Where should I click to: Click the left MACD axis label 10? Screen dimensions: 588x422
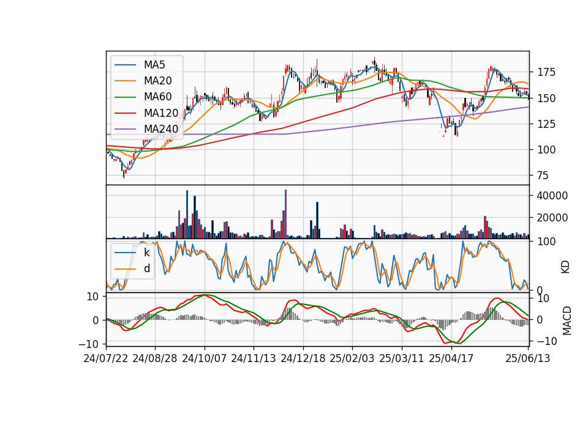point(92,297)
